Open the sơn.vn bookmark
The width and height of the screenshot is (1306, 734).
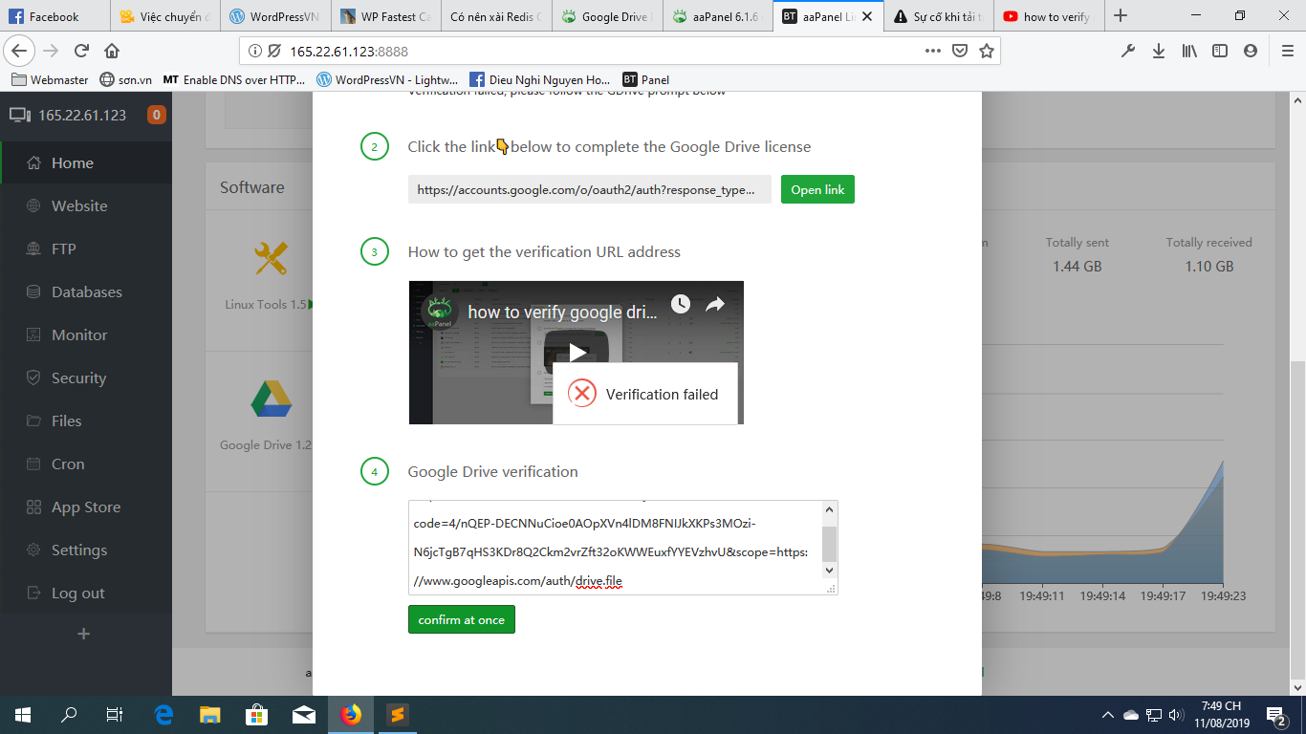125,79
